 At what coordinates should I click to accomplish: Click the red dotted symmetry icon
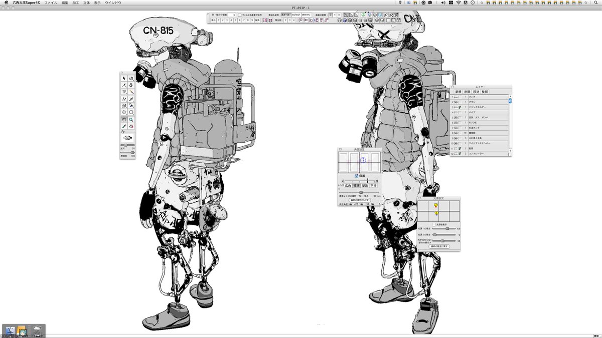[265, 21]
